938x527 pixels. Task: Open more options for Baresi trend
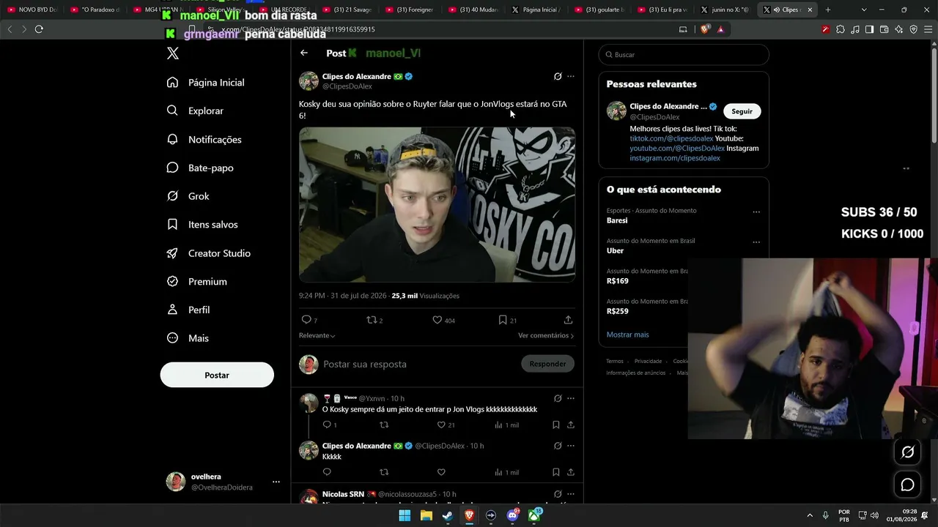(x=756, y=212)
